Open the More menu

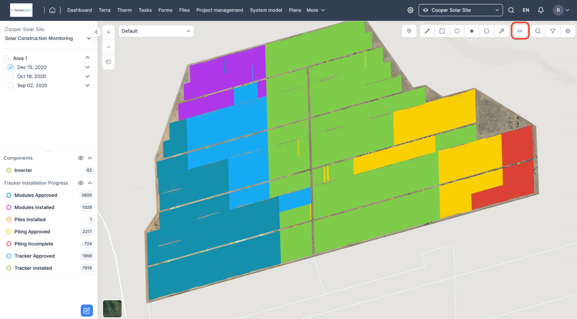pyautogui.click(x=316, y=10)
